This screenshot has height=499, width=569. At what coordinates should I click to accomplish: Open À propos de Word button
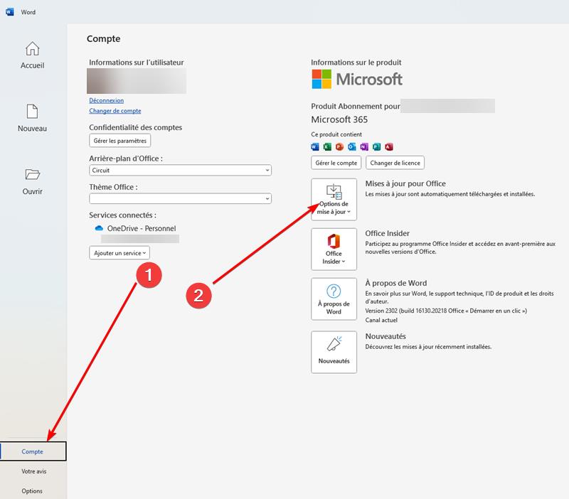tap(334, 299)
